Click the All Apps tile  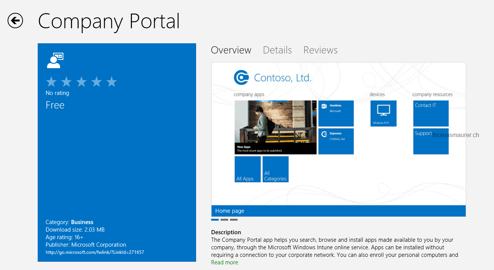click(248, 169)
